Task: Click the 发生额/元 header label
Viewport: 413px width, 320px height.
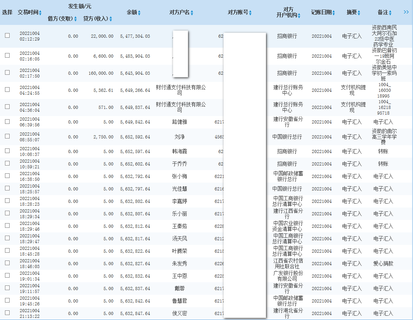Action: click(79, 6)
